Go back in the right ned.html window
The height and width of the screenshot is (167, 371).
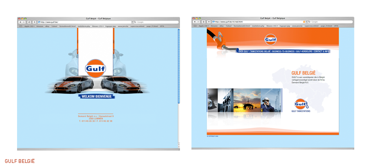coord(194,22)
